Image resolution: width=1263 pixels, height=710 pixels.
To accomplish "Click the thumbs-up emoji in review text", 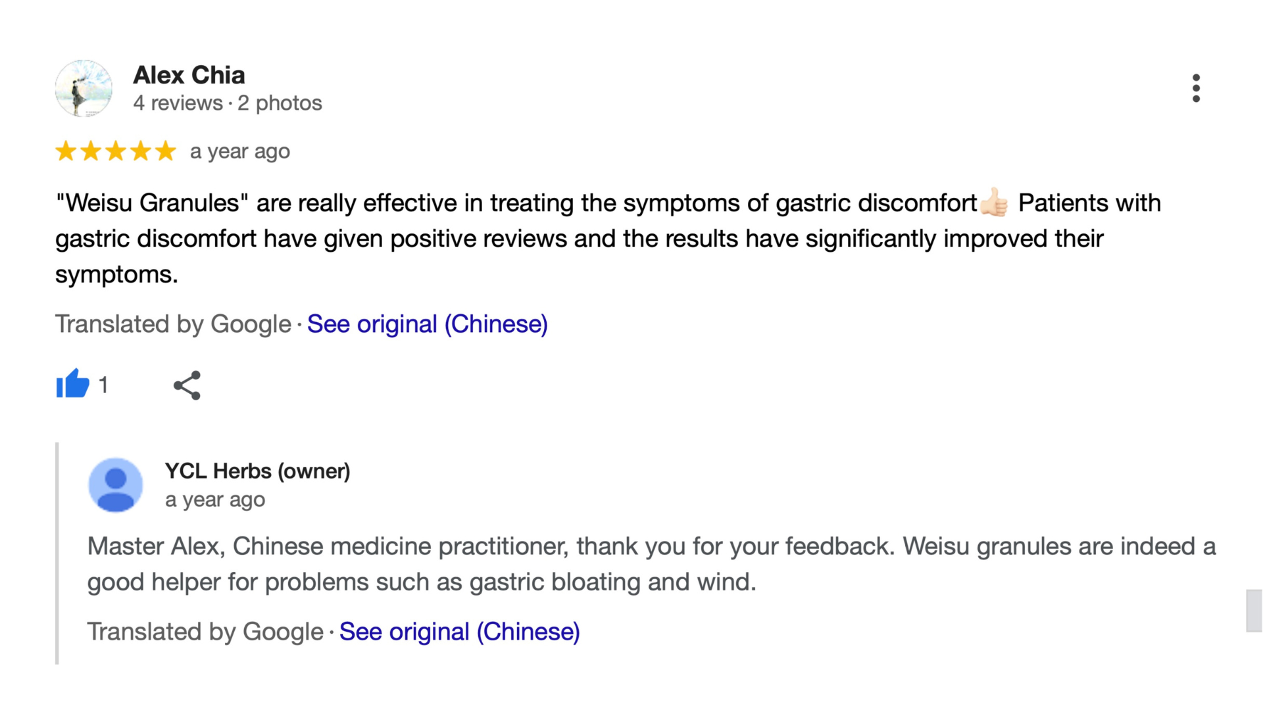I will (994, 202).
